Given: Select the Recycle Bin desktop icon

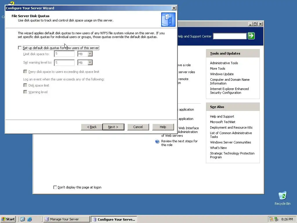Looking at the screenshot, I should point(282,198).
